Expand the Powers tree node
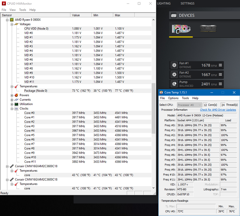 click(x=12, y=96)
